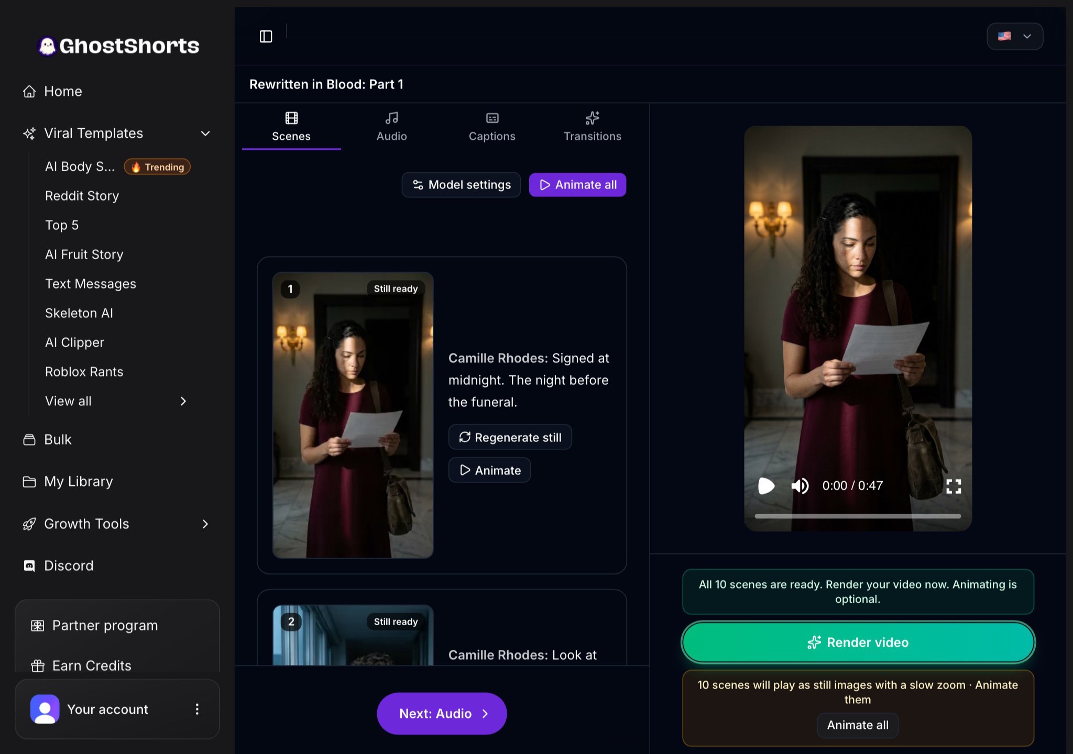The height and width of the screenshot is (754, 1073).
Task: Open the AI Body S... trending template
Action: pyautogui.click(x=80, y=167)
